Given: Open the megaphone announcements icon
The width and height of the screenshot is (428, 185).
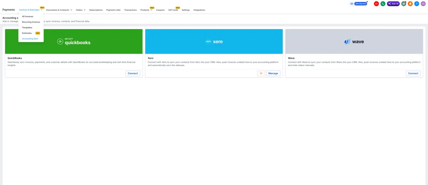Looking at the screenshot, I should [404, 4].
